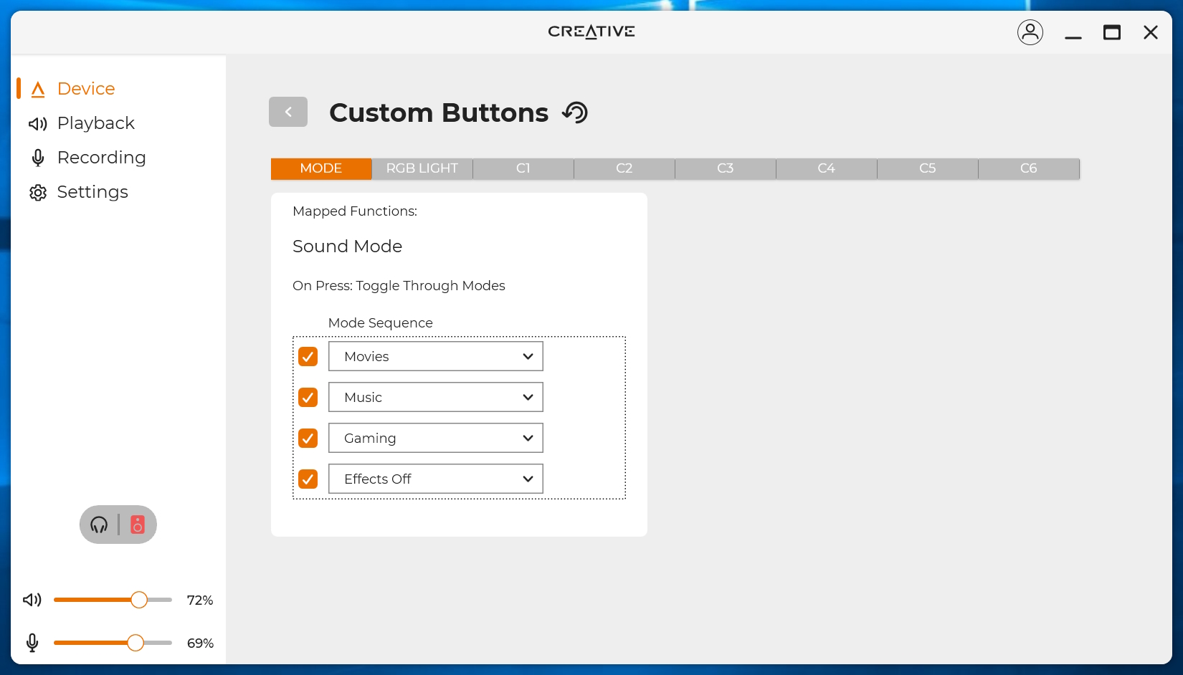The width and height of the screenshot is (1183, 675).
Task: Uncheck the Gaming mode checkbox
Action: coord(308,438)
